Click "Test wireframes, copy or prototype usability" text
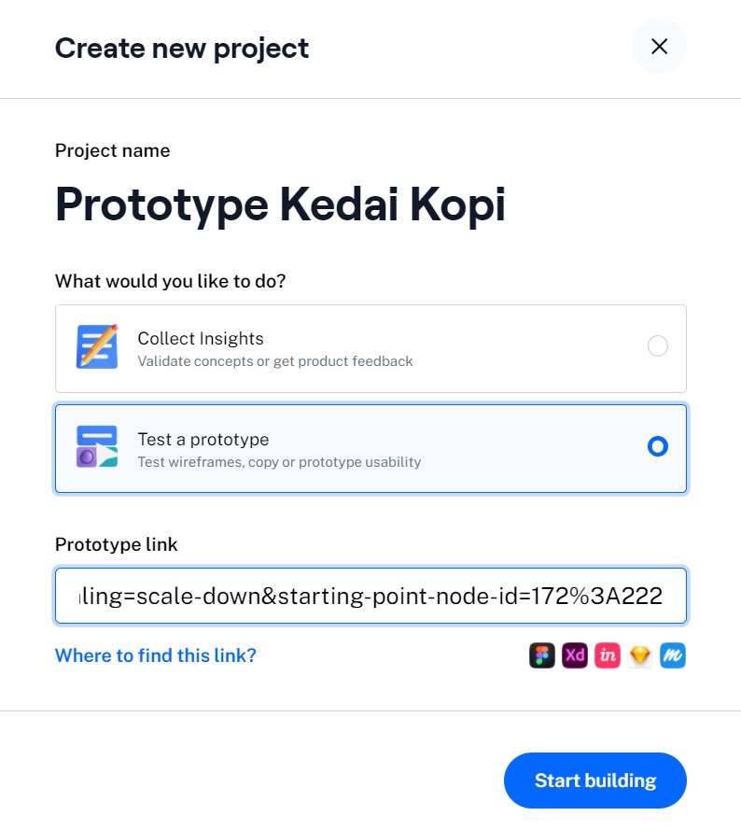The width and height of the screenshot is (741, 830). pos(279,462)
